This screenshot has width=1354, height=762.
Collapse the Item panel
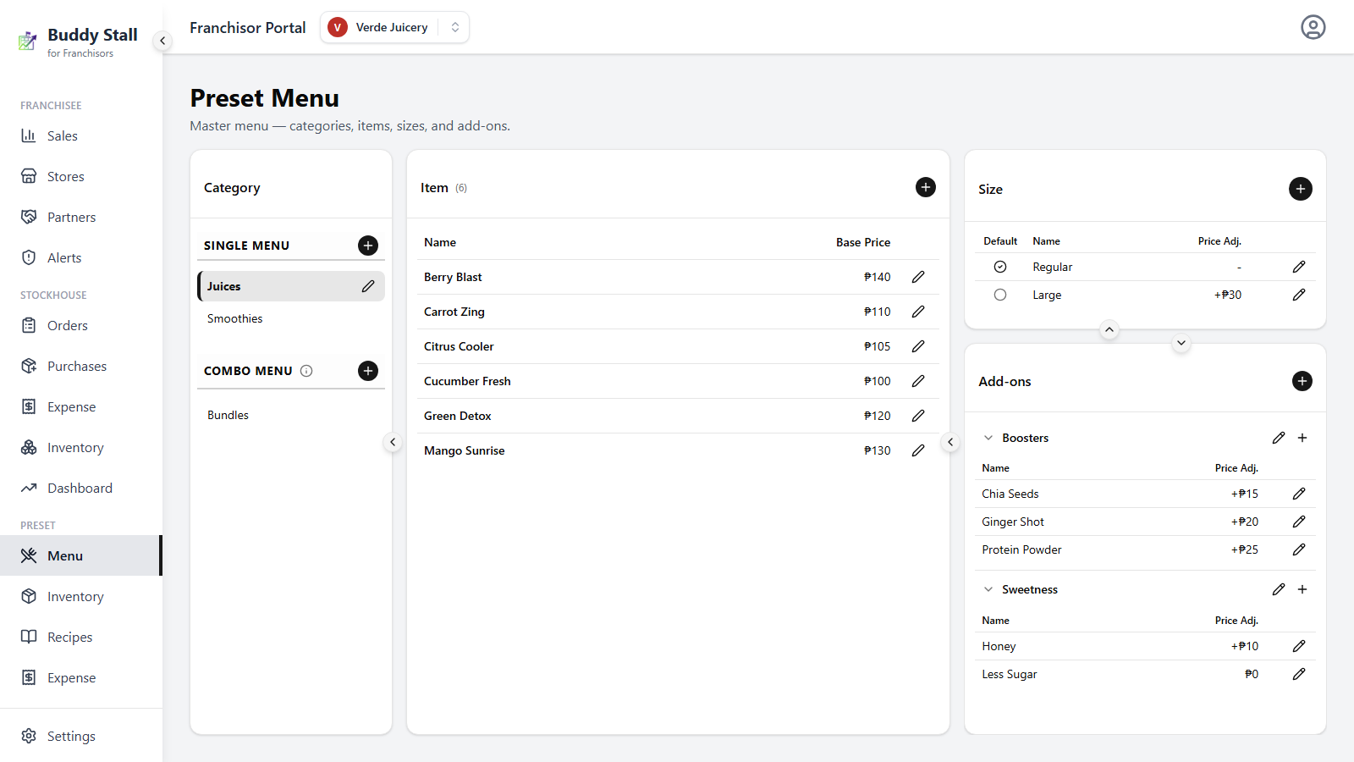point(950,442)
